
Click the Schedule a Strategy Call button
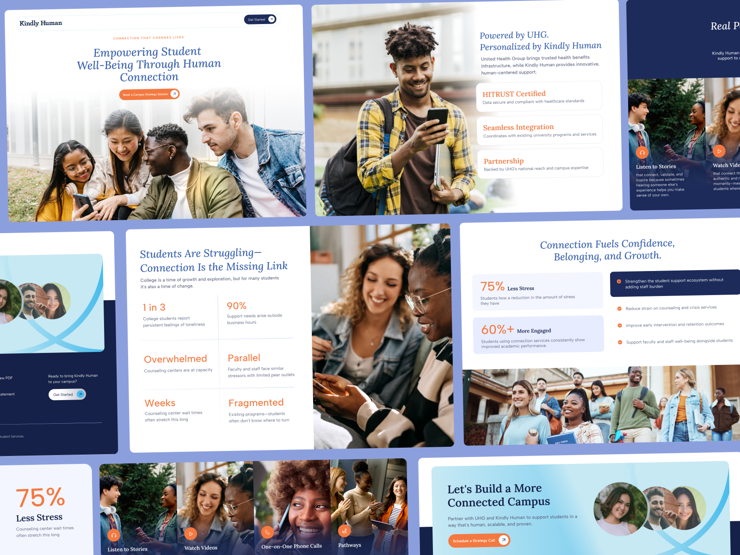coord(479,540)
